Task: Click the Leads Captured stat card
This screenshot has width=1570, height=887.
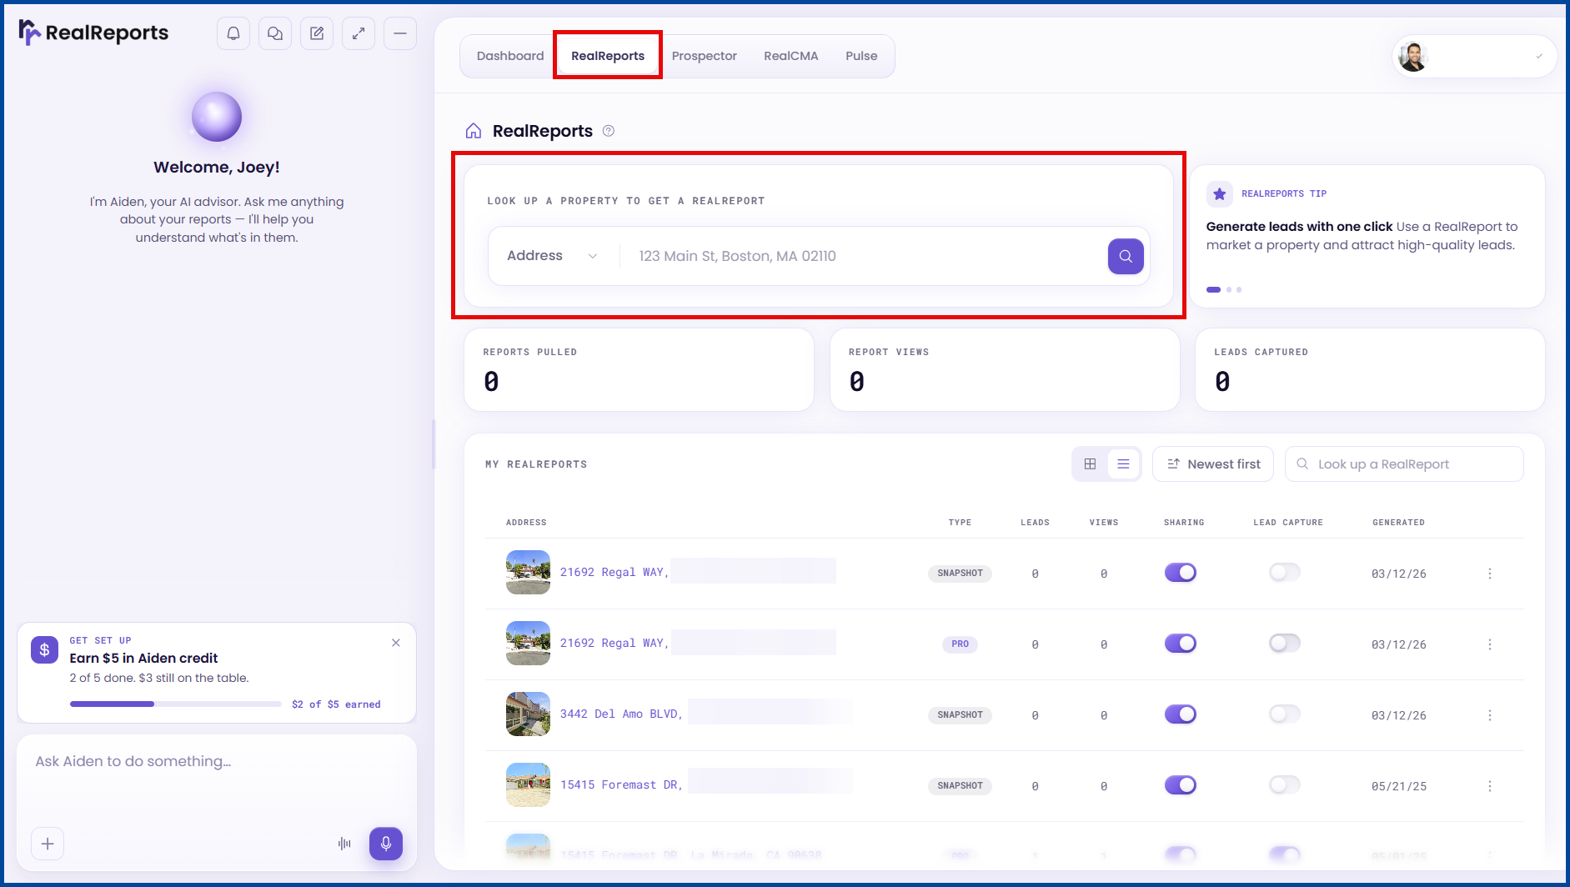Action: [x=1370, y=369]
